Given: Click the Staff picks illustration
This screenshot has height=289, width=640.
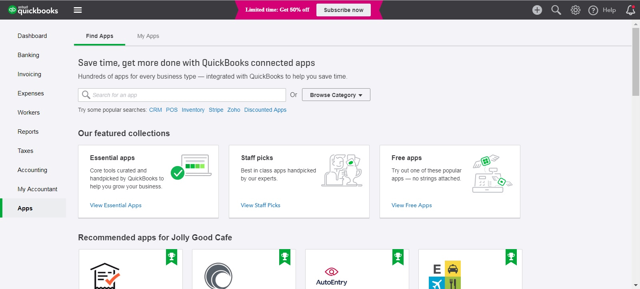Looking at the screenshot, I should coord(342,170).
